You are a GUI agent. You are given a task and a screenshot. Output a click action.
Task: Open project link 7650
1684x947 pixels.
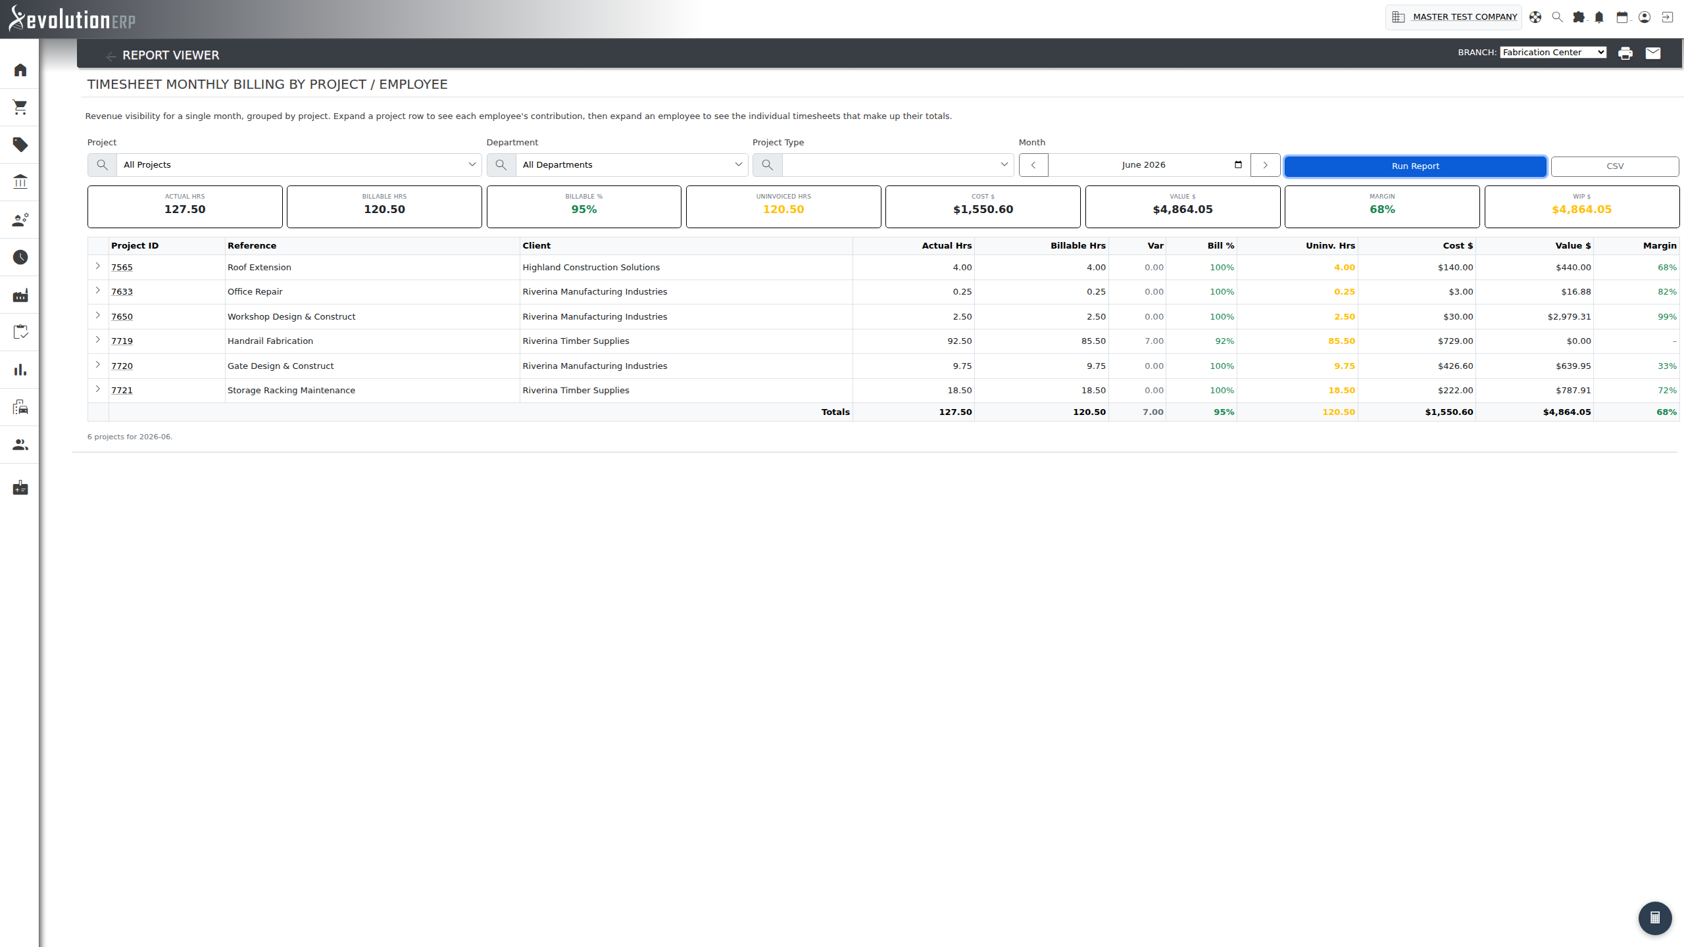point(122,317)
